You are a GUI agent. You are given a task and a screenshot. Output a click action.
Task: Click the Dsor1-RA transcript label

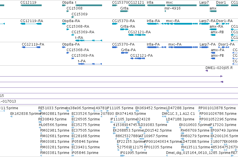224,21
